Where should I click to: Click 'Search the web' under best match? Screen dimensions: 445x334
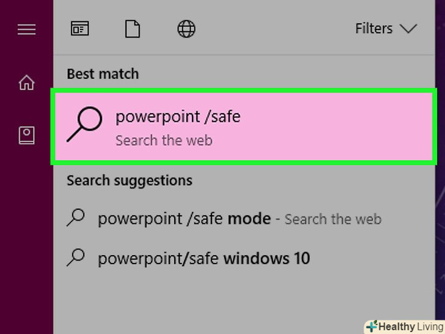coord(164,140)
